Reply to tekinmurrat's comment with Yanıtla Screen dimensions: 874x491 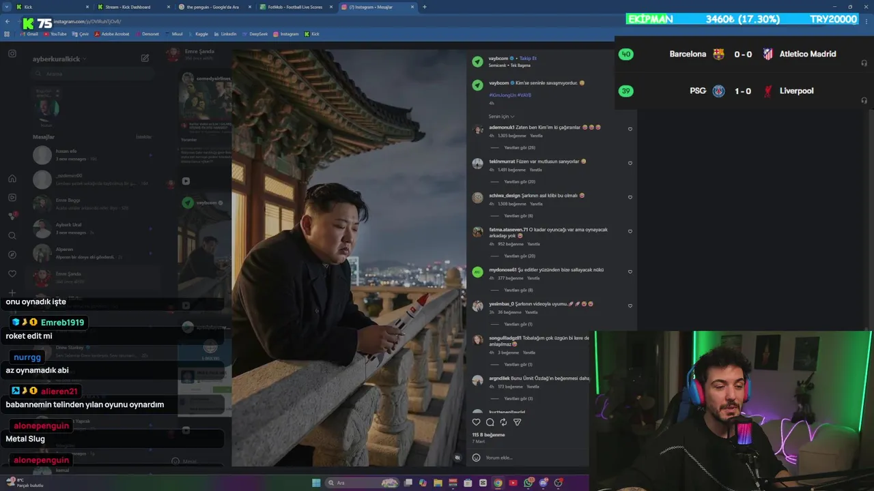click(x=535, y=170)
